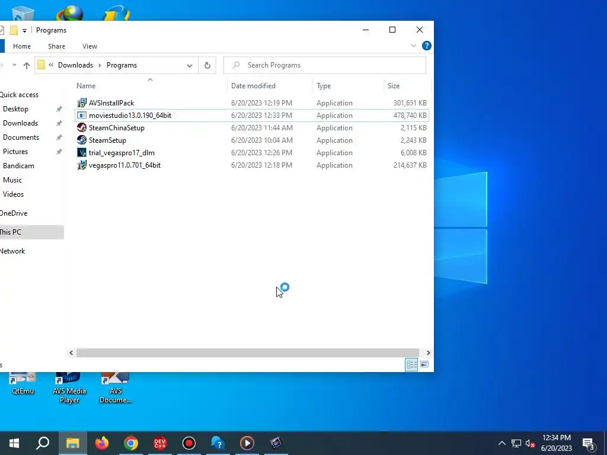
Task: Select OneDrive in the navigation pane
Action: tap(14, 213)
